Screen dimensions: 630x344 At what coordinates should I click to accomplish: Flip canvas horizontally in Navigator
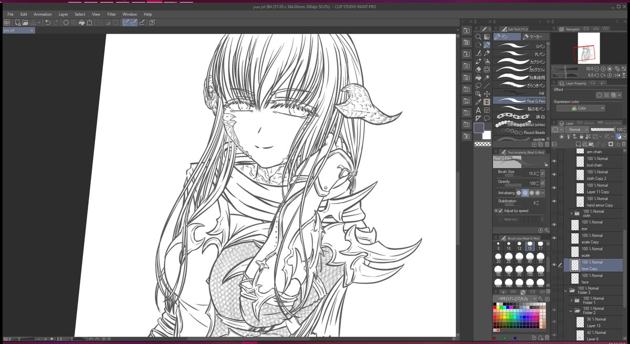pyautogui.click(x=617, y=75)
